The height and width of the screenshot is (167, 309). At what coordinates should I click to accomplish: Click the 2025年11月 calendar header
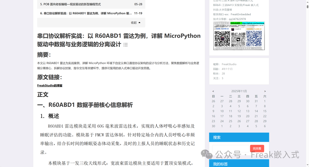coord(239,91)
